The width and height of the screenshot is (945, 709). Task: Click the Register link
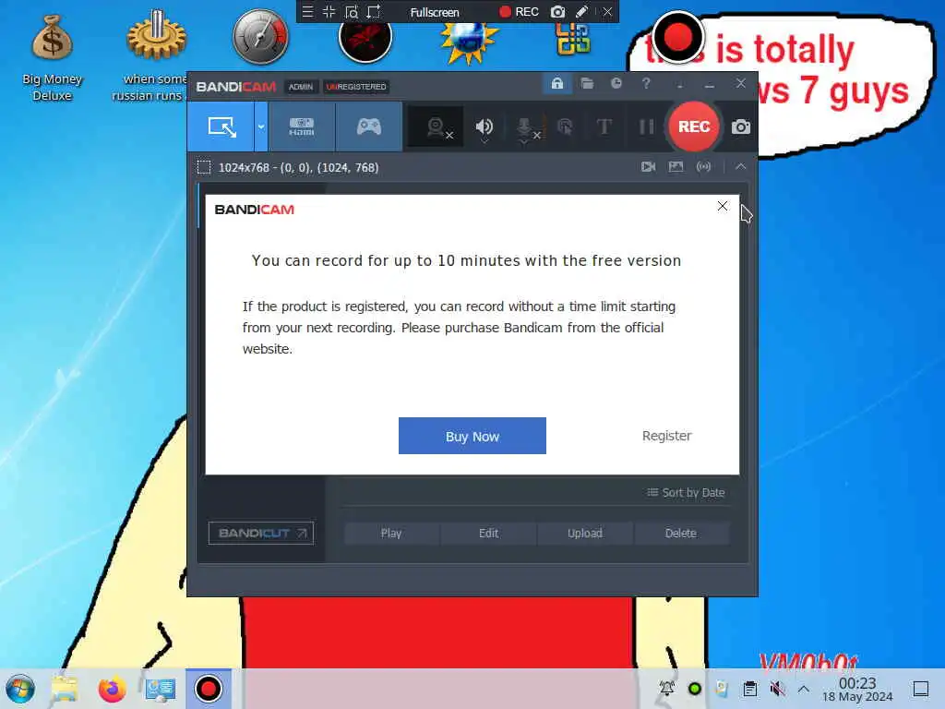[666, 436]
